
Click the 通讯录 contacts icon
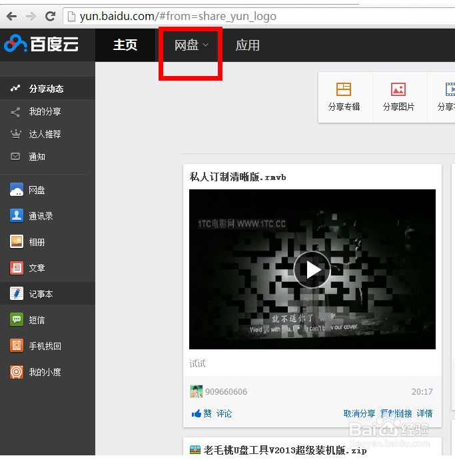[x=17, y=215]
